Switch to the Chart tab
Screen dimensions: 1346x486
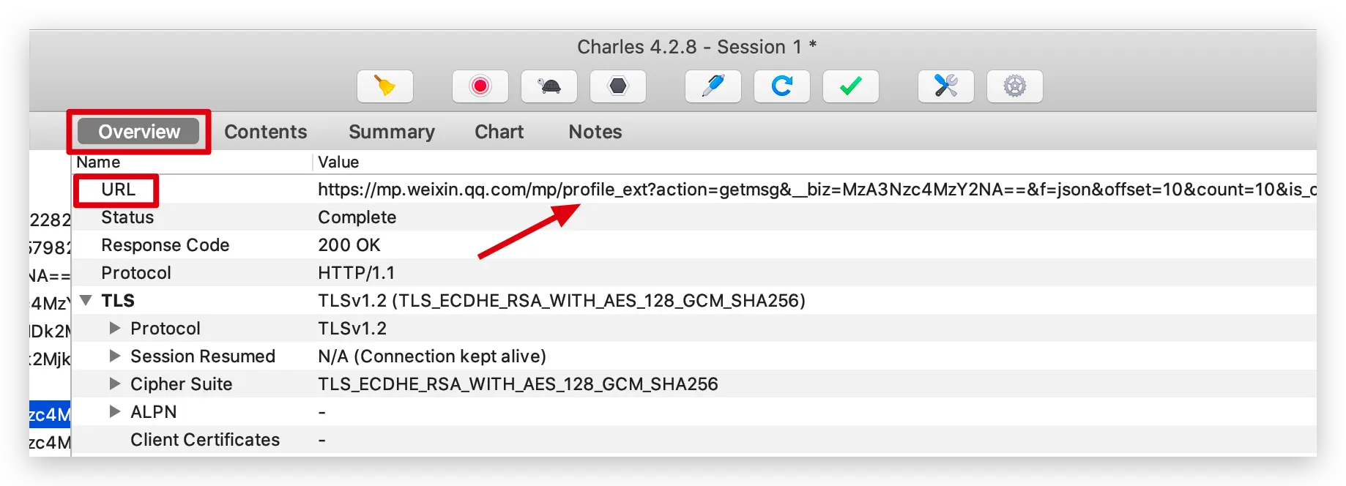[499, 132]
